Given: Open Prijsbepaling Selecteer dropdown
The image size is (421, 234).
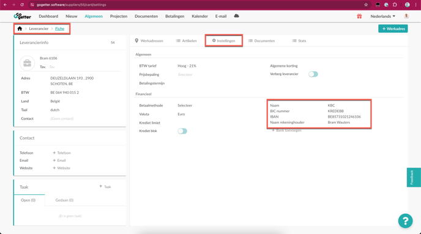Looking at the screenshot, I should click(x=185, y=74).
